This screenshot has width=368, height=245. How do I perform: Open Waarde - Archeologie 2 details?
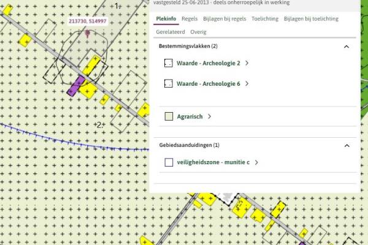point(208,63)
